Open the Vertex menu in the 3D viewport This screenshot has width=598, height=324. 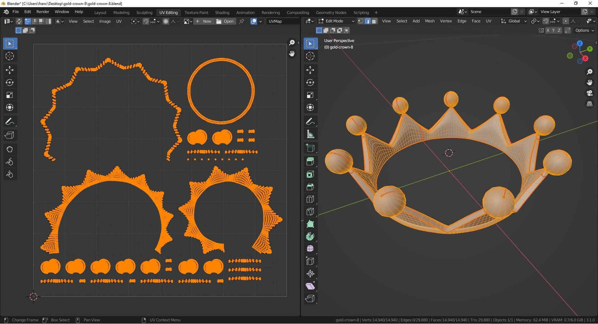tap(446, 21)
